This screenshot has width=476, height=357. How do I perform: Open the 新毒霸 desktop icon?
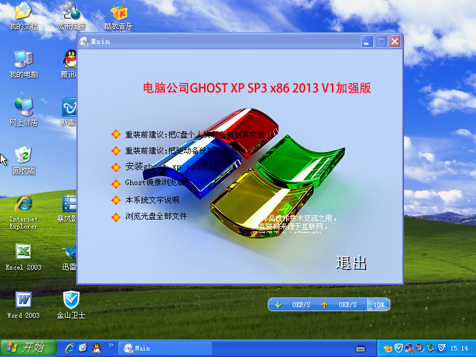point(68,112)
